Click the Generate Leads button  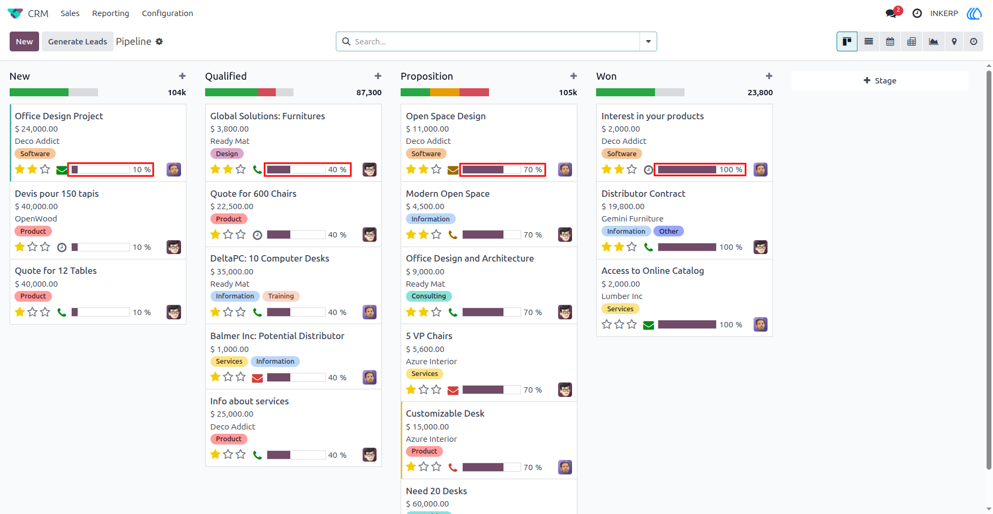pos(78,42)
